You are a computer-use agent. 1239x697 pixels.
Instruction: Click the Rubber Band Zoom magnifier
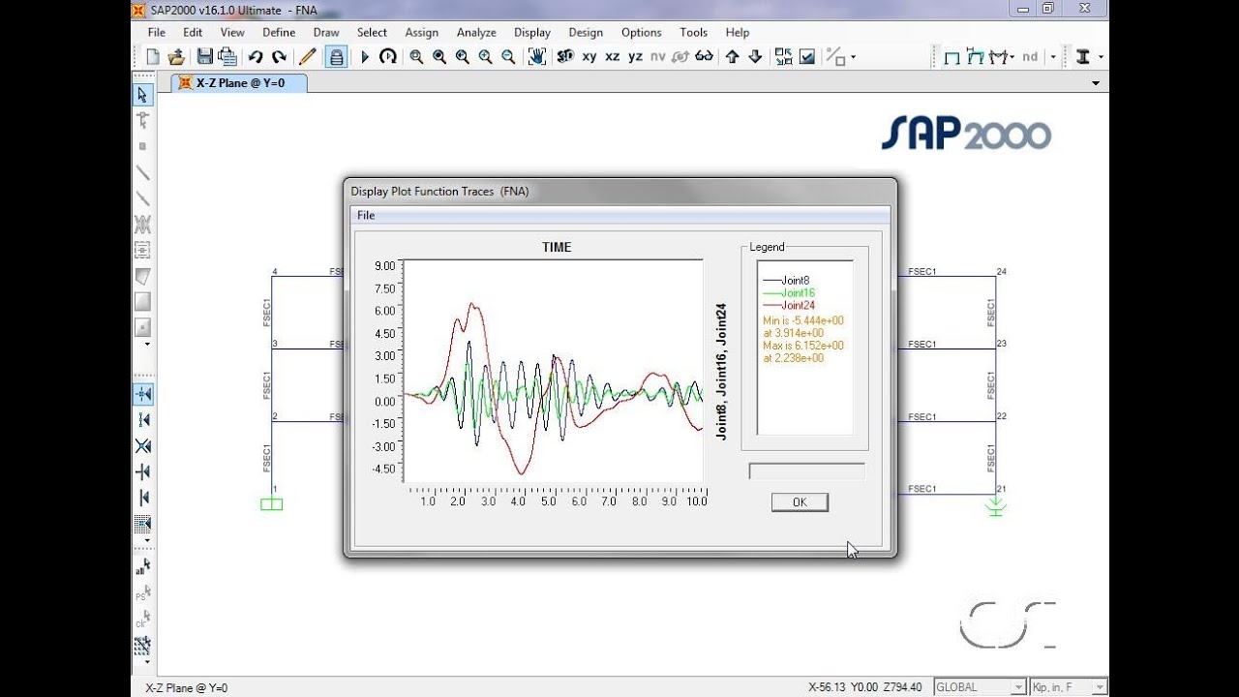tap(416, 57)
